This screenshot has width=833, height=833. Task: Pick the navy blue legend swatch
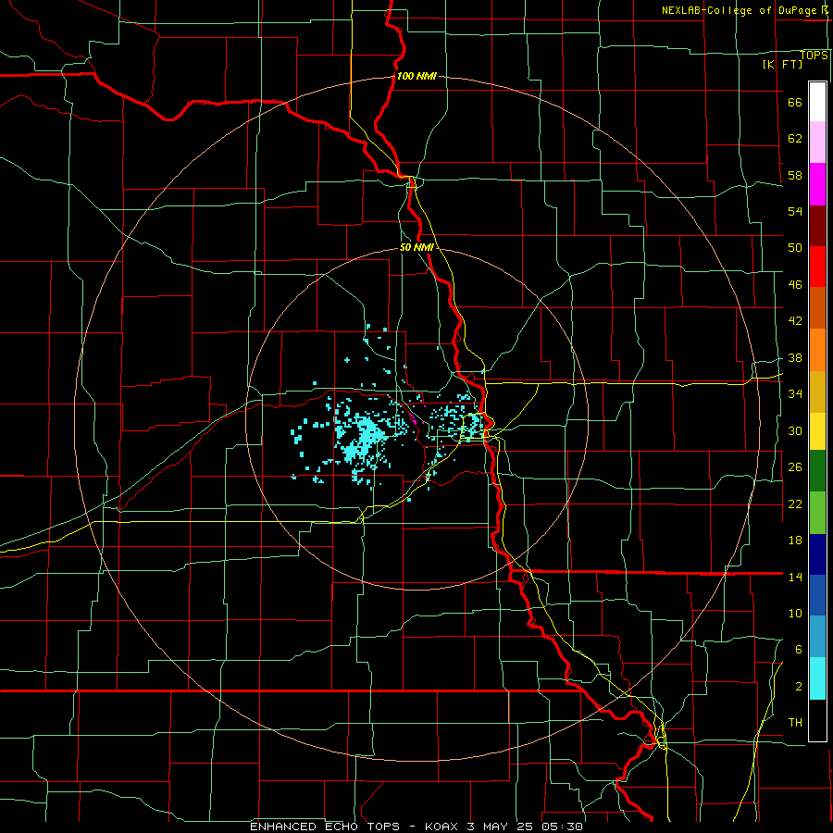click(817, 554)
